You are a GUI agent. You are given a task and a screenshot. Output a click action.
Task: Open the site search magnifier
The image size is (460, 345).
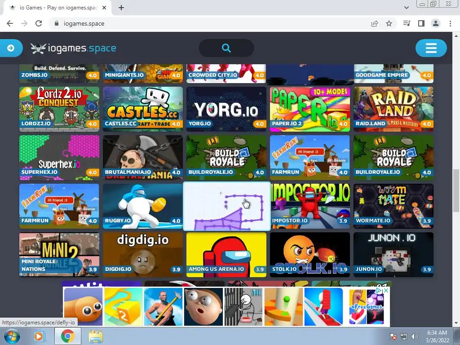[226, 48]
